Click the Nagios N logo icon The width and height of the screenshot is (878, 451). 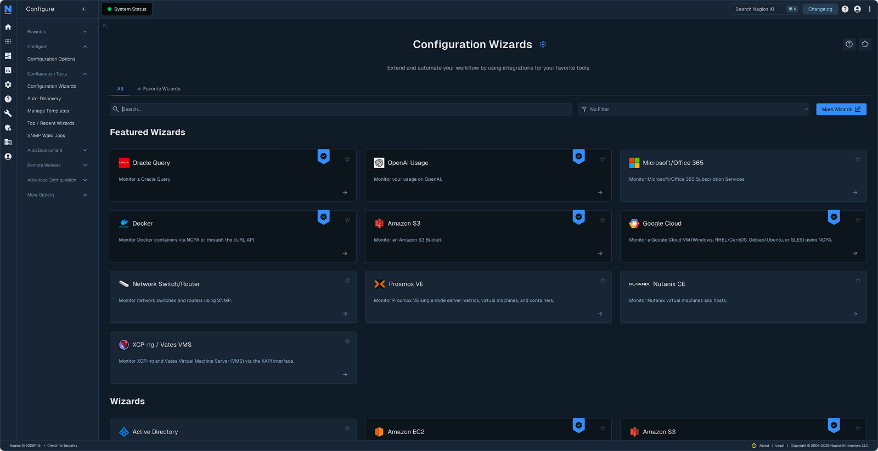point(8,9)
